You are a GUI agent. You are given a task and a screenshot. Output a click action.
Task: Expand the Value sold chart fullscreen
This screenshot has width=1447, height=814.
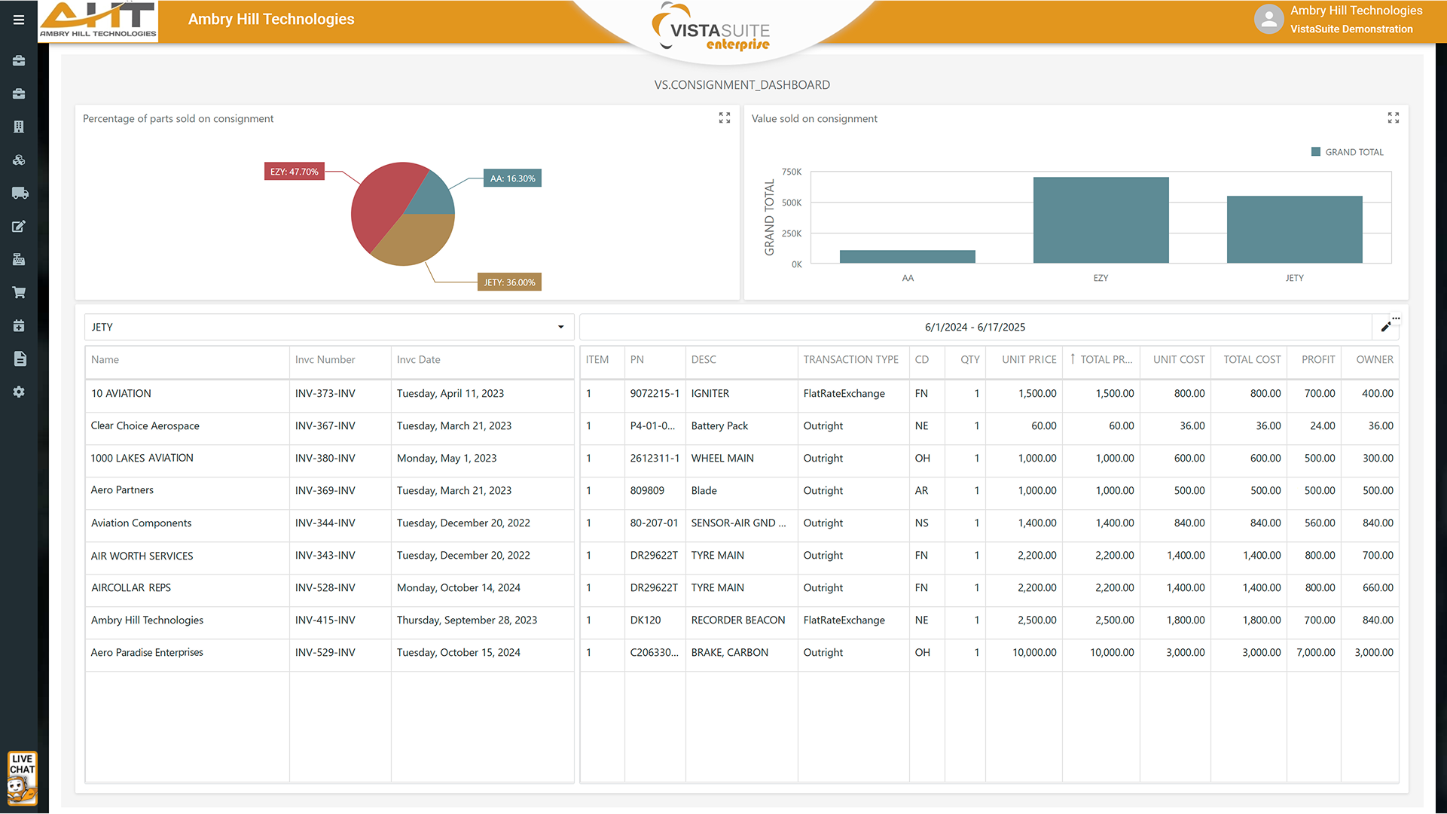[x=1393, y=118]
